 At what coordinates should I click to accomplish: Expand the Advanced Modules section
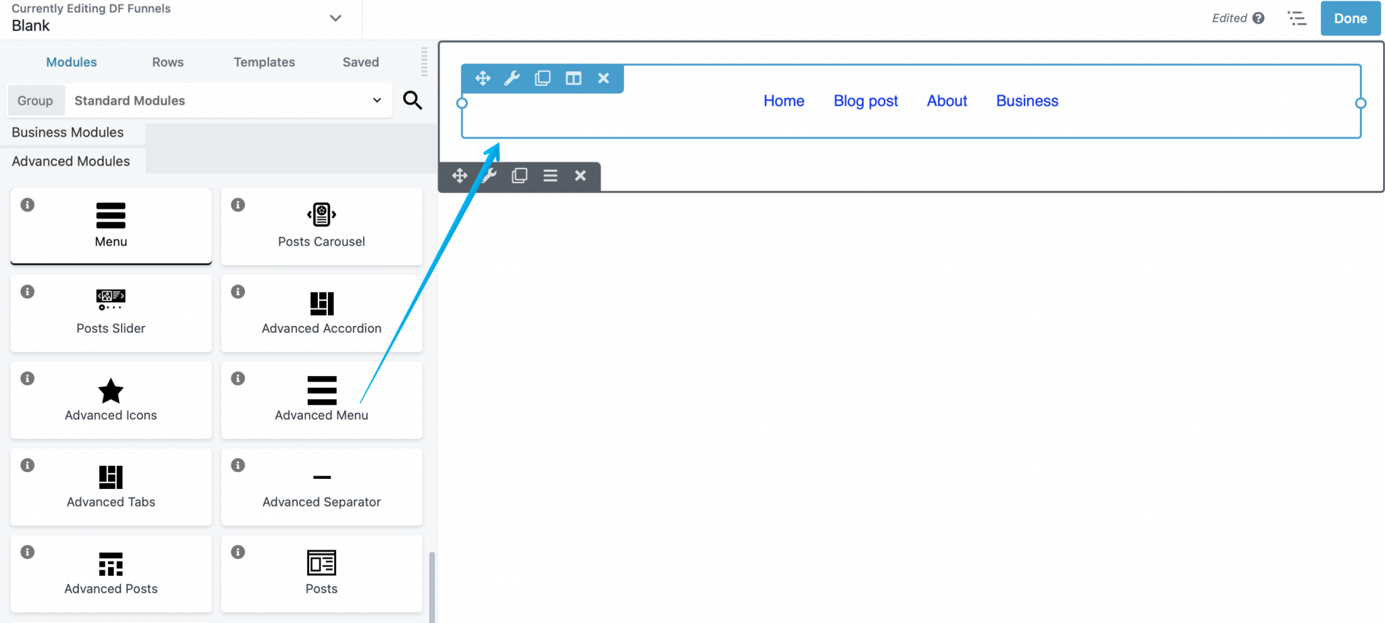(71, 161)
